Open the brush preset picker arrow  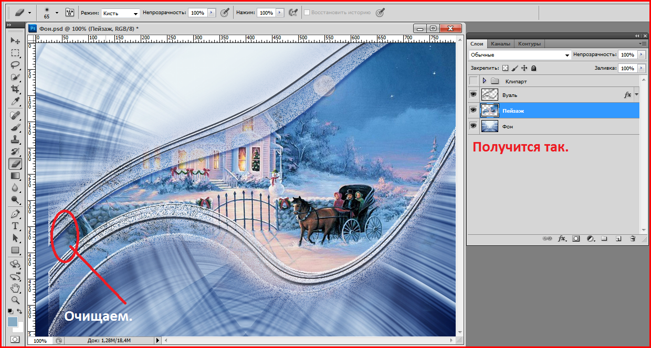57,12
